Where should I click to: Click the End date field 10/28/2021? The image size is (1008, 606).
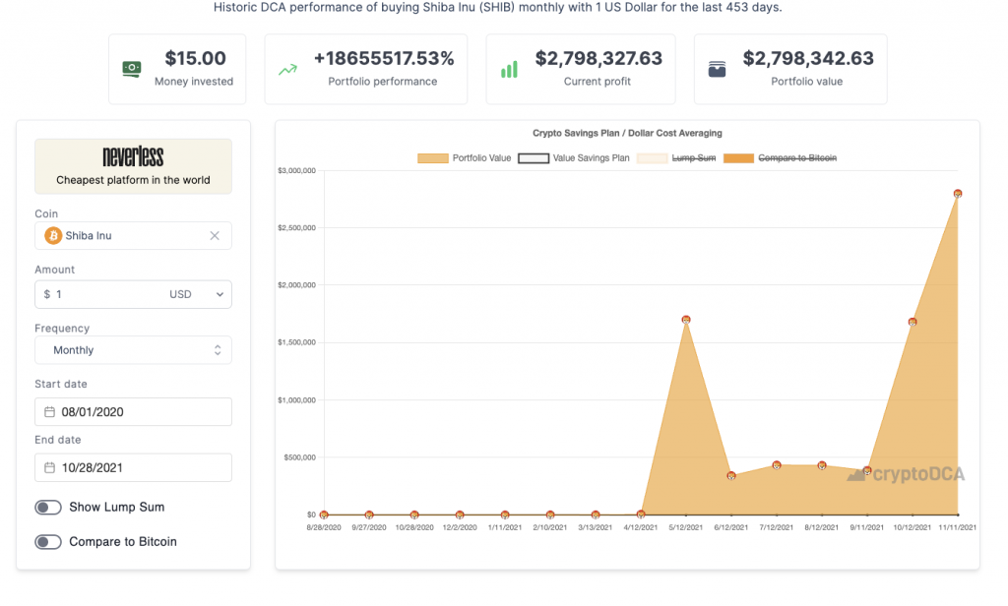[x=133, y=468]
